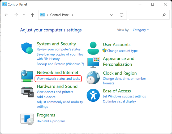Click the Programs disc icon

[27, 119]
